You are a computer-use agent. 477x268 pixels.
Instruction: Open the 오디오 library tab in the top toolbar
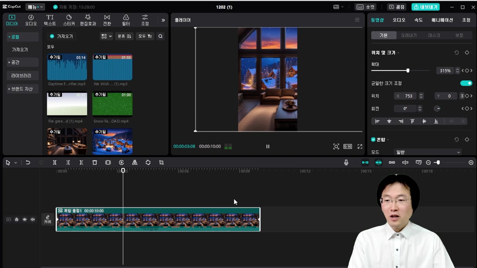coord(31,20)
